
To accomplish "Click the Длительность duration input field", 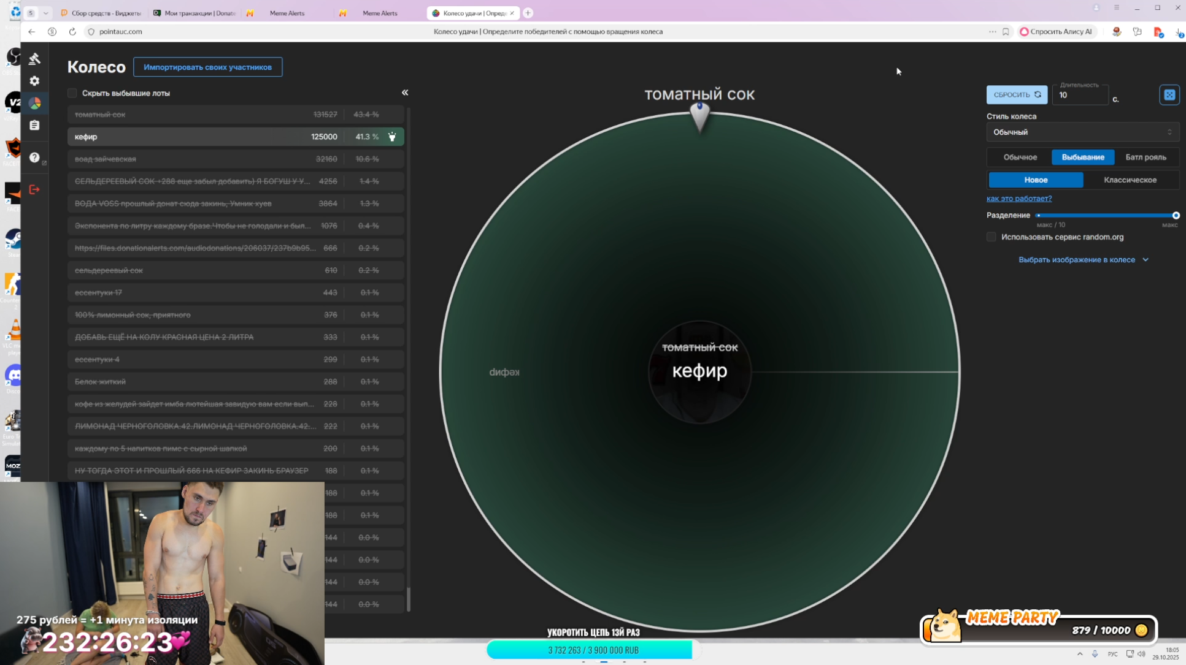I will pos(1080,96).
